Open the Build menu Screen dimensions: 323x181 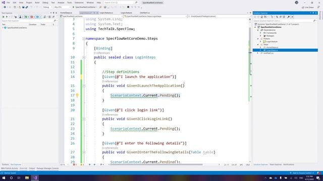pyautogui.click(x=37, y=3)
